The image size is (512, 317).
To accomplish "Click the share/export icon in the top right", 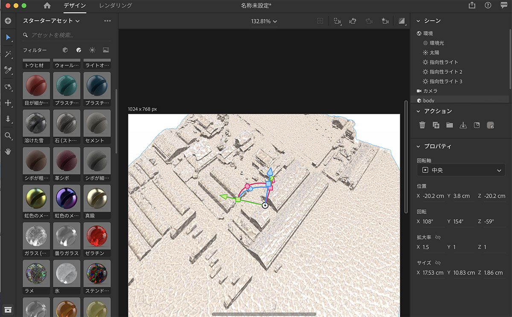I will point(471,6).
